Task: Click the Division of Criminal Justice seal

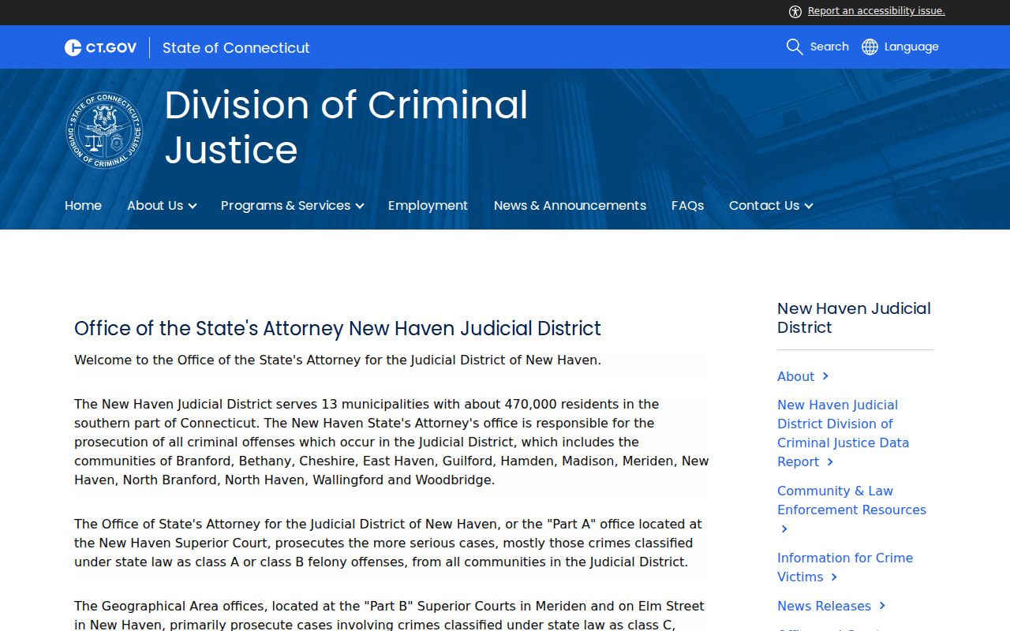Action: [104, 130]
